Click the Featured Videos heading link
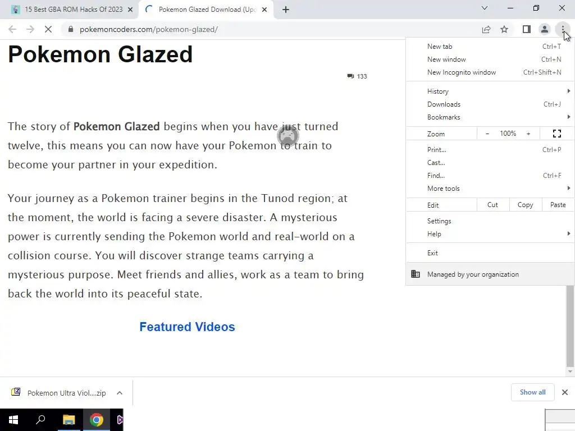This screenshot has width=575, height=431. pyautogui.click(x=187, y=327)
